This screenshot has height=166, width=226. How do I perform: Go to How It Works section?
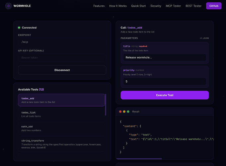pos(118,6)
